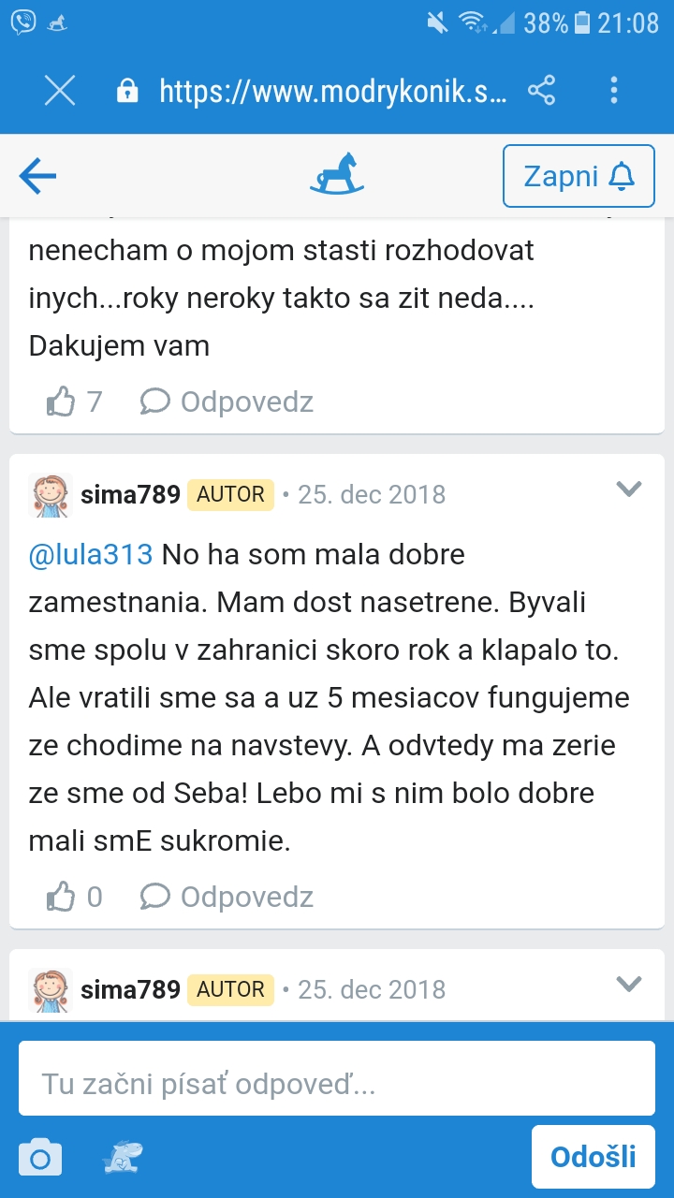Like the post with 0 thumbs up
This screenshot has width=674, height=1198.
coord(62,898)
